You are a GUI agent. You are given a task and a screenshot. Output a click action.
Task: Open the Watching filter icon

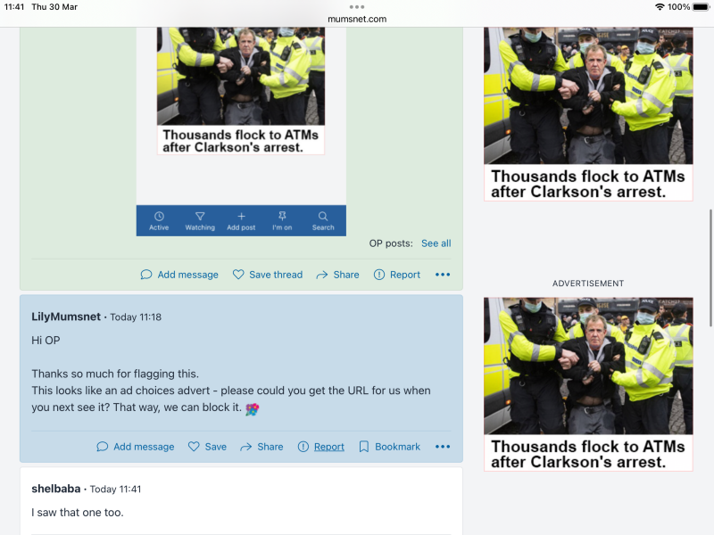tap(200, 216)
